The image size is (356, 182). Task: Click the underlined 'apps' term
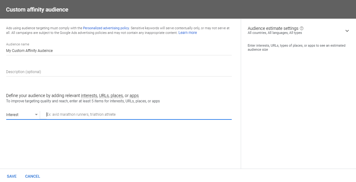[x=134, y=96]
